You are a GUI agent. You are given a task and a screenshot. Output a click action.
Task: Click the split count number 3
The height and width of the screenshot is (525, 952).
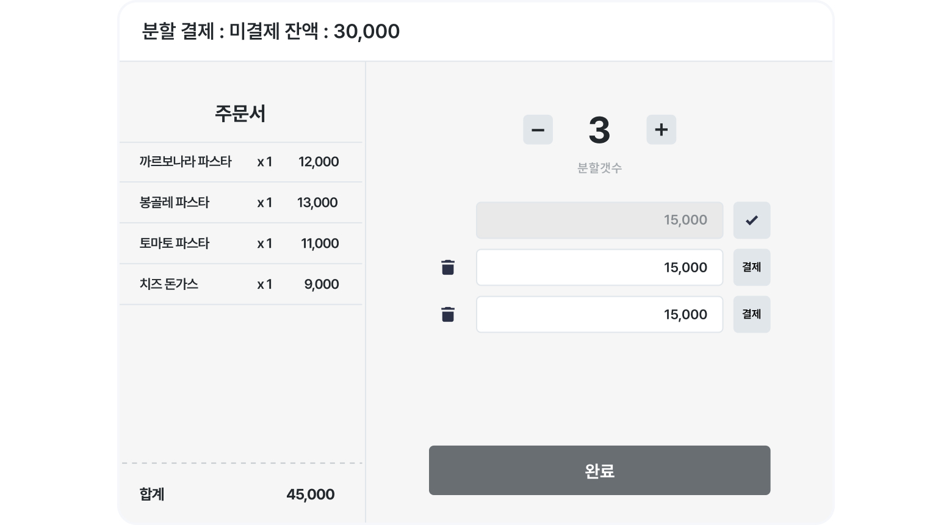599,130
